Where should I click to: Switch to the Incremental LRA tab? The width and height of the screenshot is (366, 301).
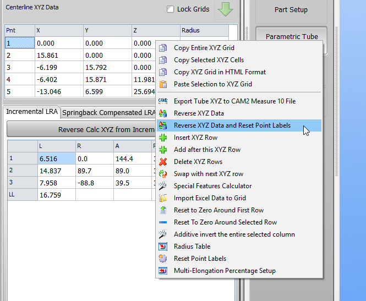coord(32,112)
